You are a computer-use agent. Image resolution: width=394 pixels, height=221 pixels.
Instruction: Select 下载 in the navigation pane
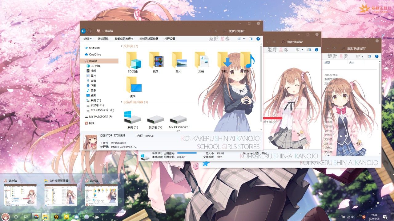(91, 86)
